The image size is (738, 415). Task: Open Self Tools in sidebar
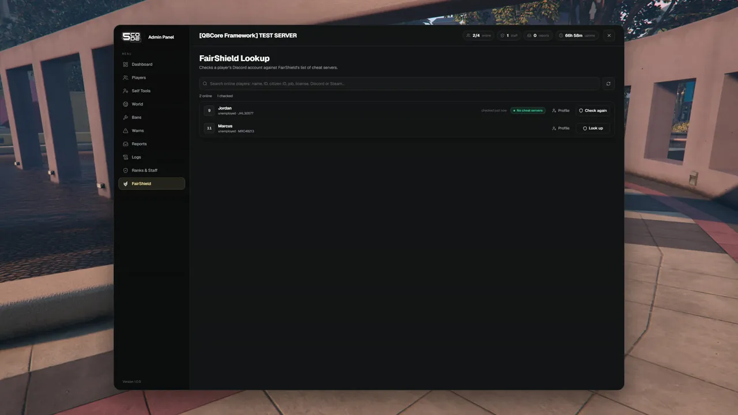point(151,91)
